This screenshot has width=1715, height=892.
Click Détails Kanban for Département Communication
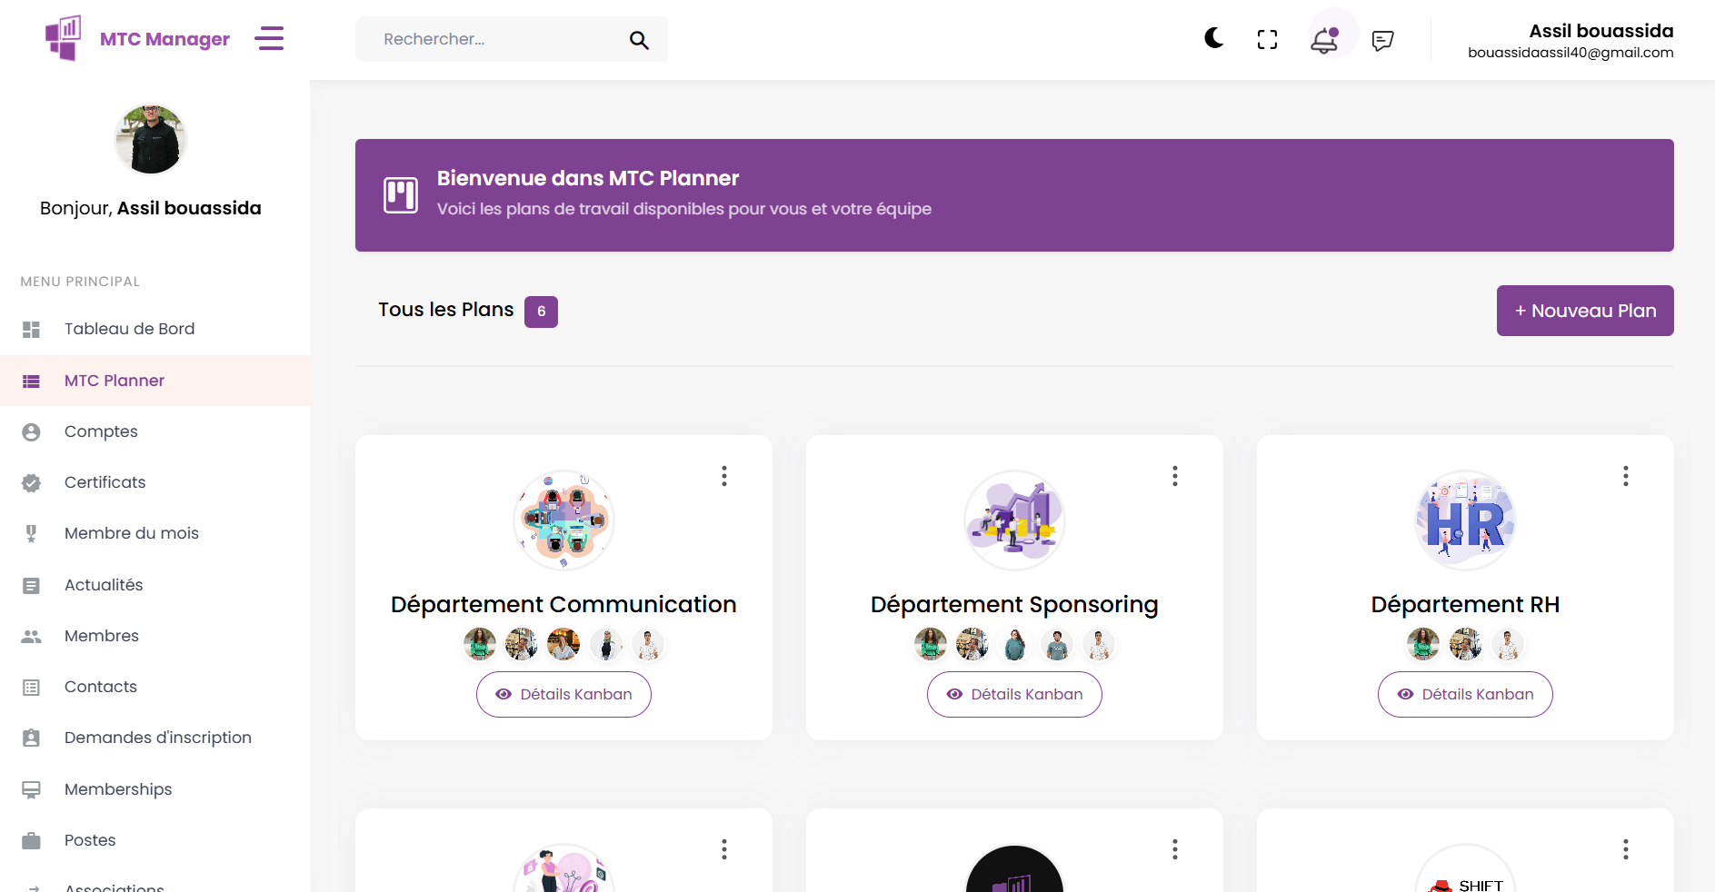click(563, 694)
